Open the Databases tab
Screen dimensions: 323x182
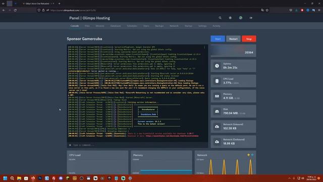click(x=116, y=26)
